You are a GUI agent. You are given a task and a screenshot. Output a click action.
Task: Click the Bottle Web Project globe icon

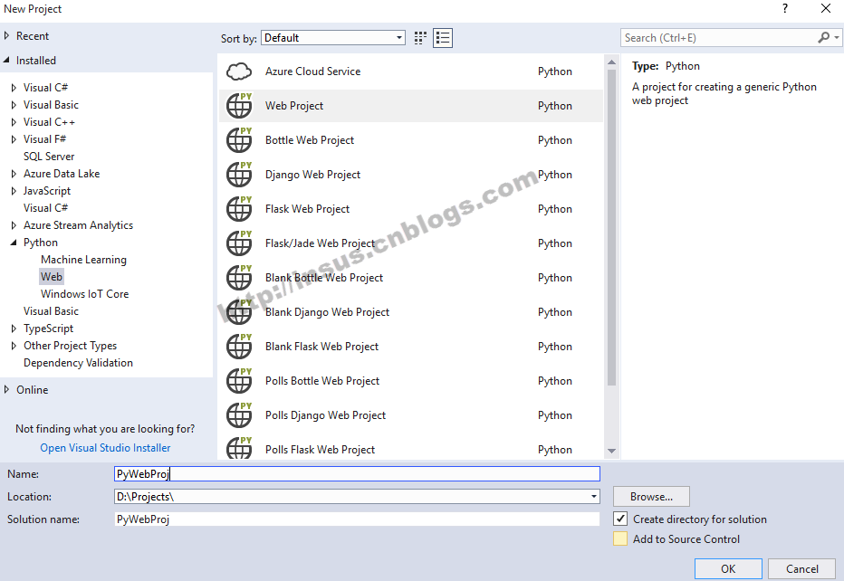point(239,140)
